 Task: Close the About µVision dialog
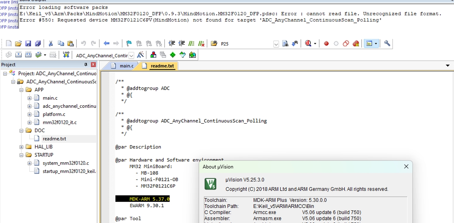tap(406, 167)
